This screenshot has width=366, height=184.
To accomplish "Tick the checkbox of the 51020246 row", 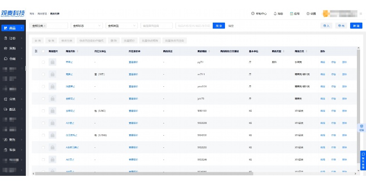I will (x=43, y=160).
